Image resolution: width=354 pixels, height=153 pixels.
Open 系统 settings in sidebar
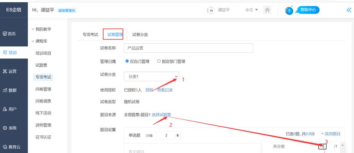pyautogui.click(x=10, y=128)
